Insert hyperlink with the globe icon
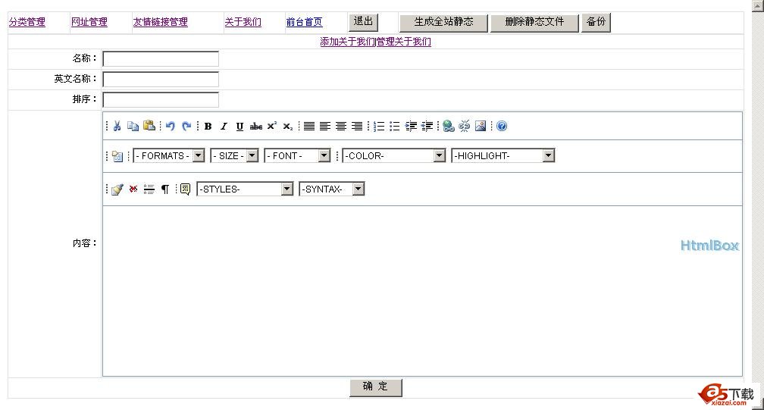The image size is (764, 410). [x=448, y=127]
